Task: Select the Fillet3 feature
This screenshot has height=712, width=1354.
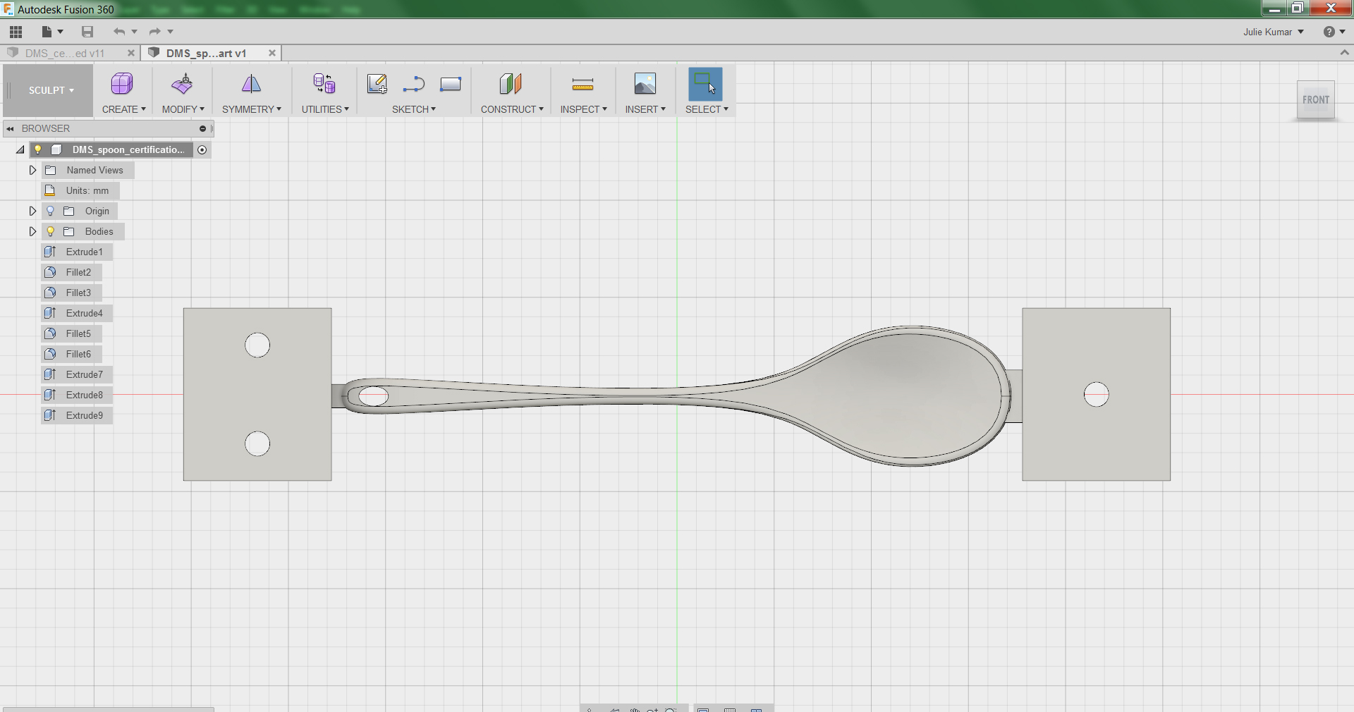Action: pyautogui.click(x=71, y=293)
